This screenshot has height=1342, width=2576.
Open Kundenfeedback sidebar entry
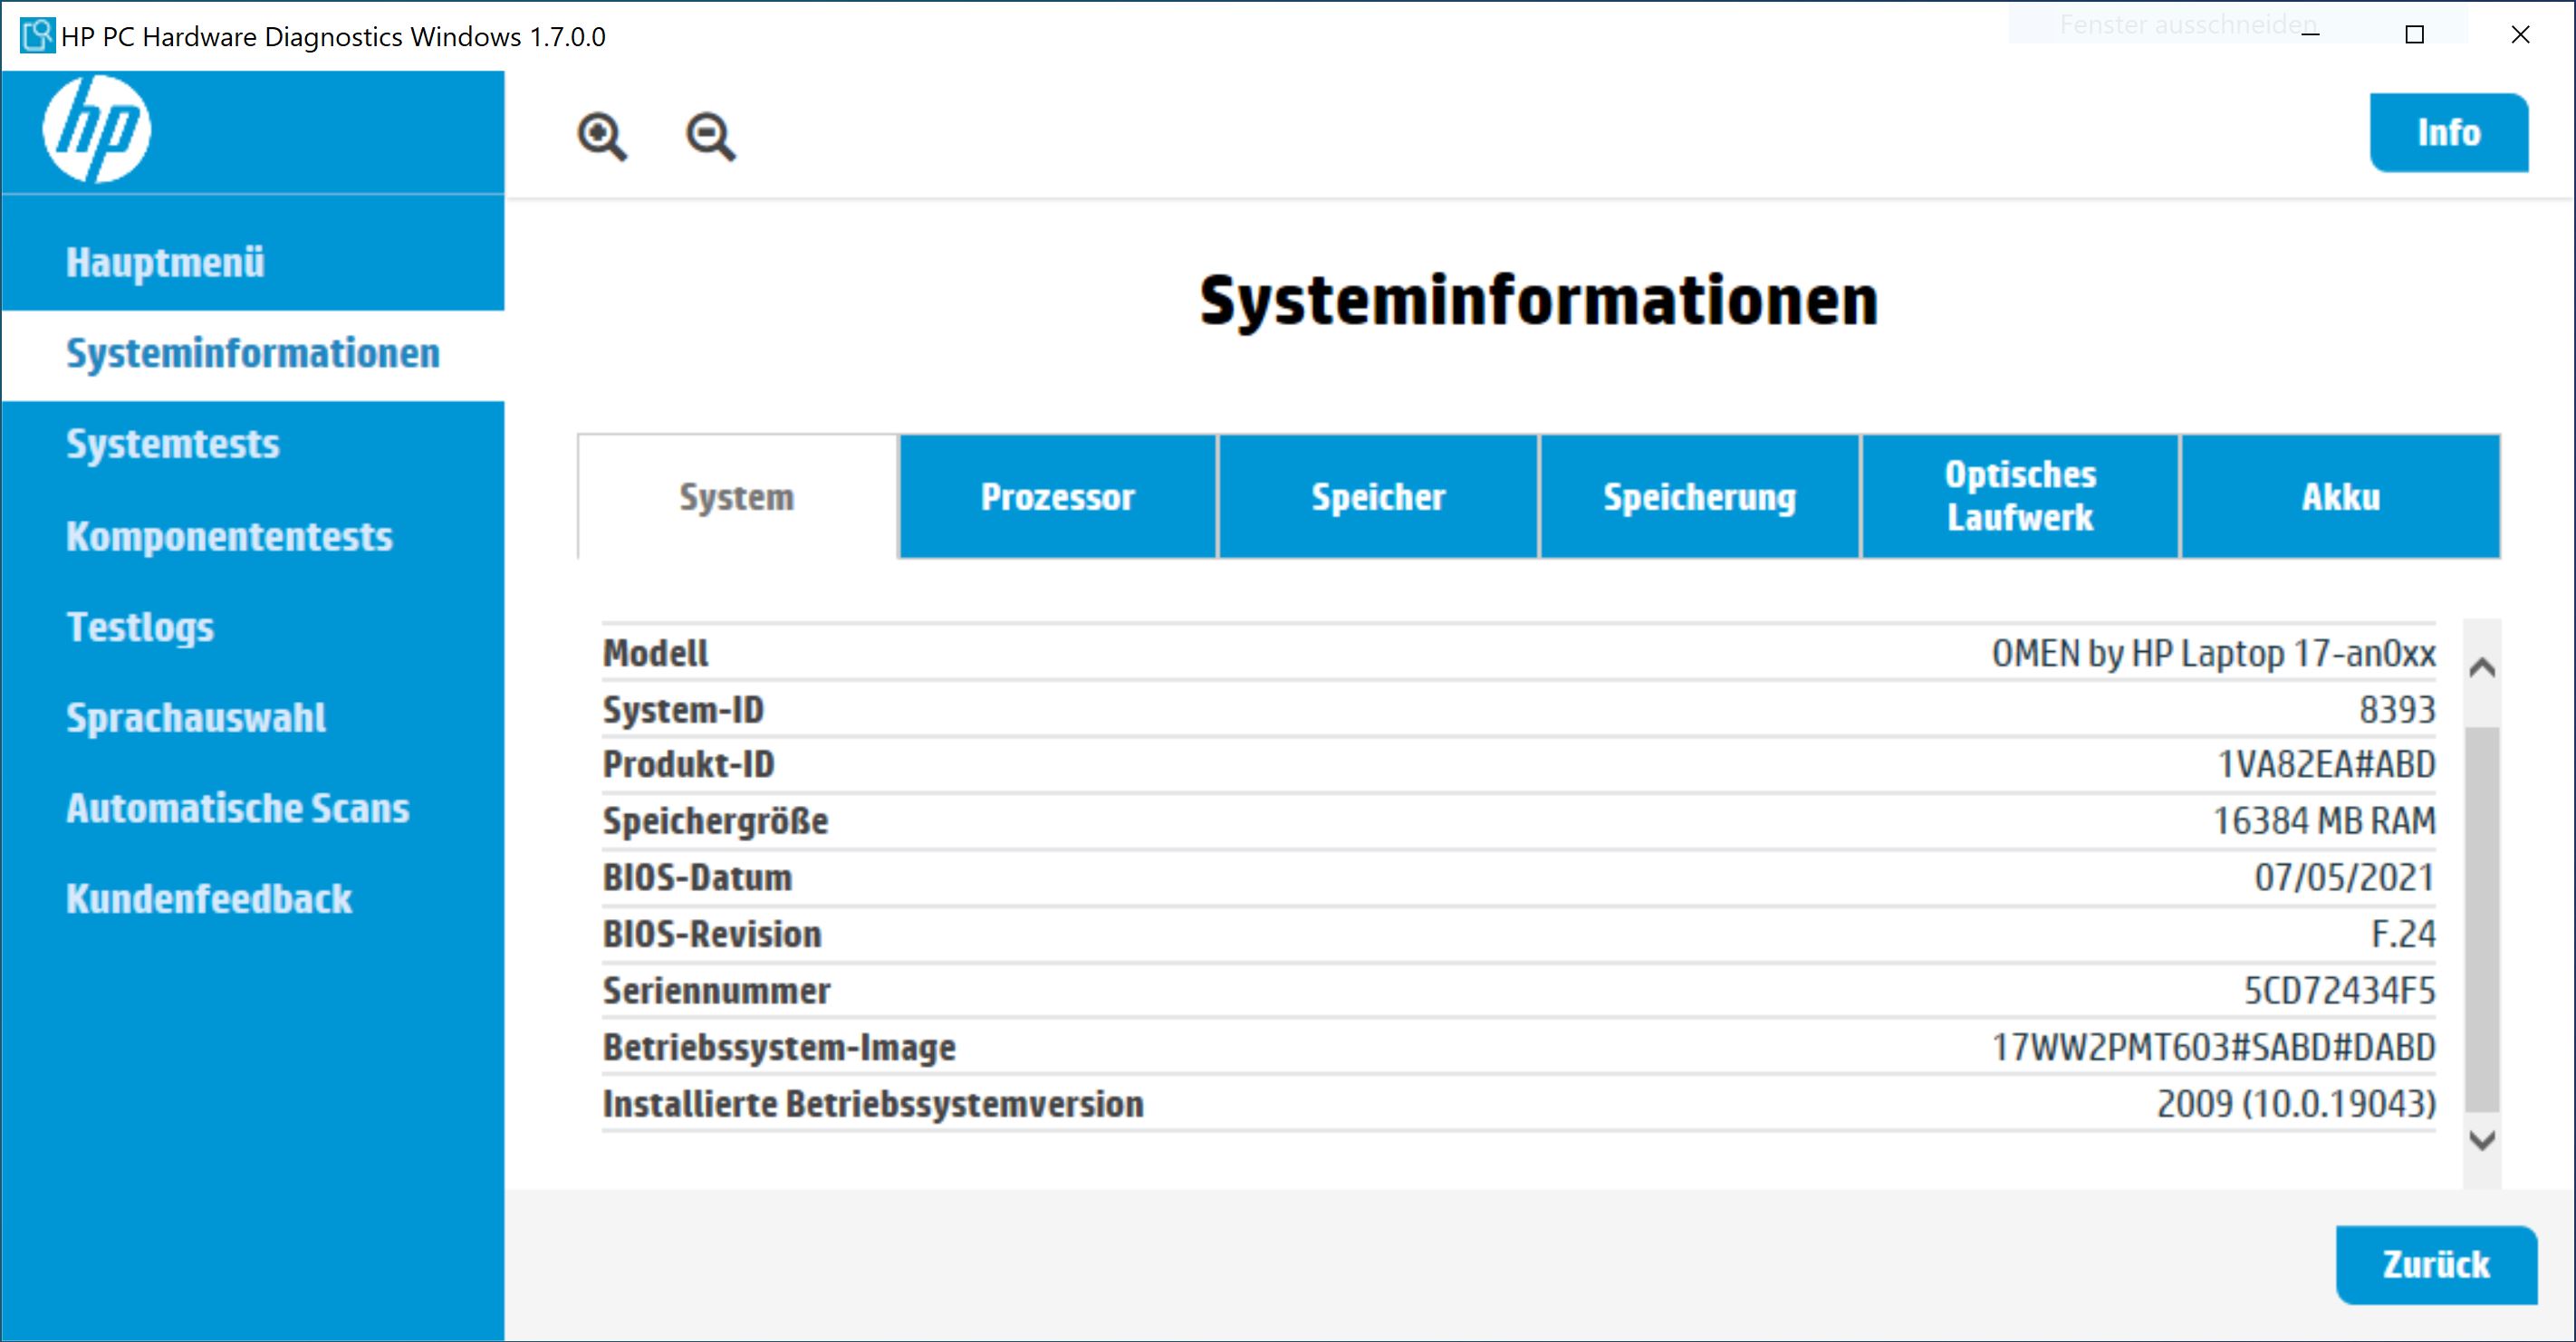pyautogui.click(x=209, y=899)
